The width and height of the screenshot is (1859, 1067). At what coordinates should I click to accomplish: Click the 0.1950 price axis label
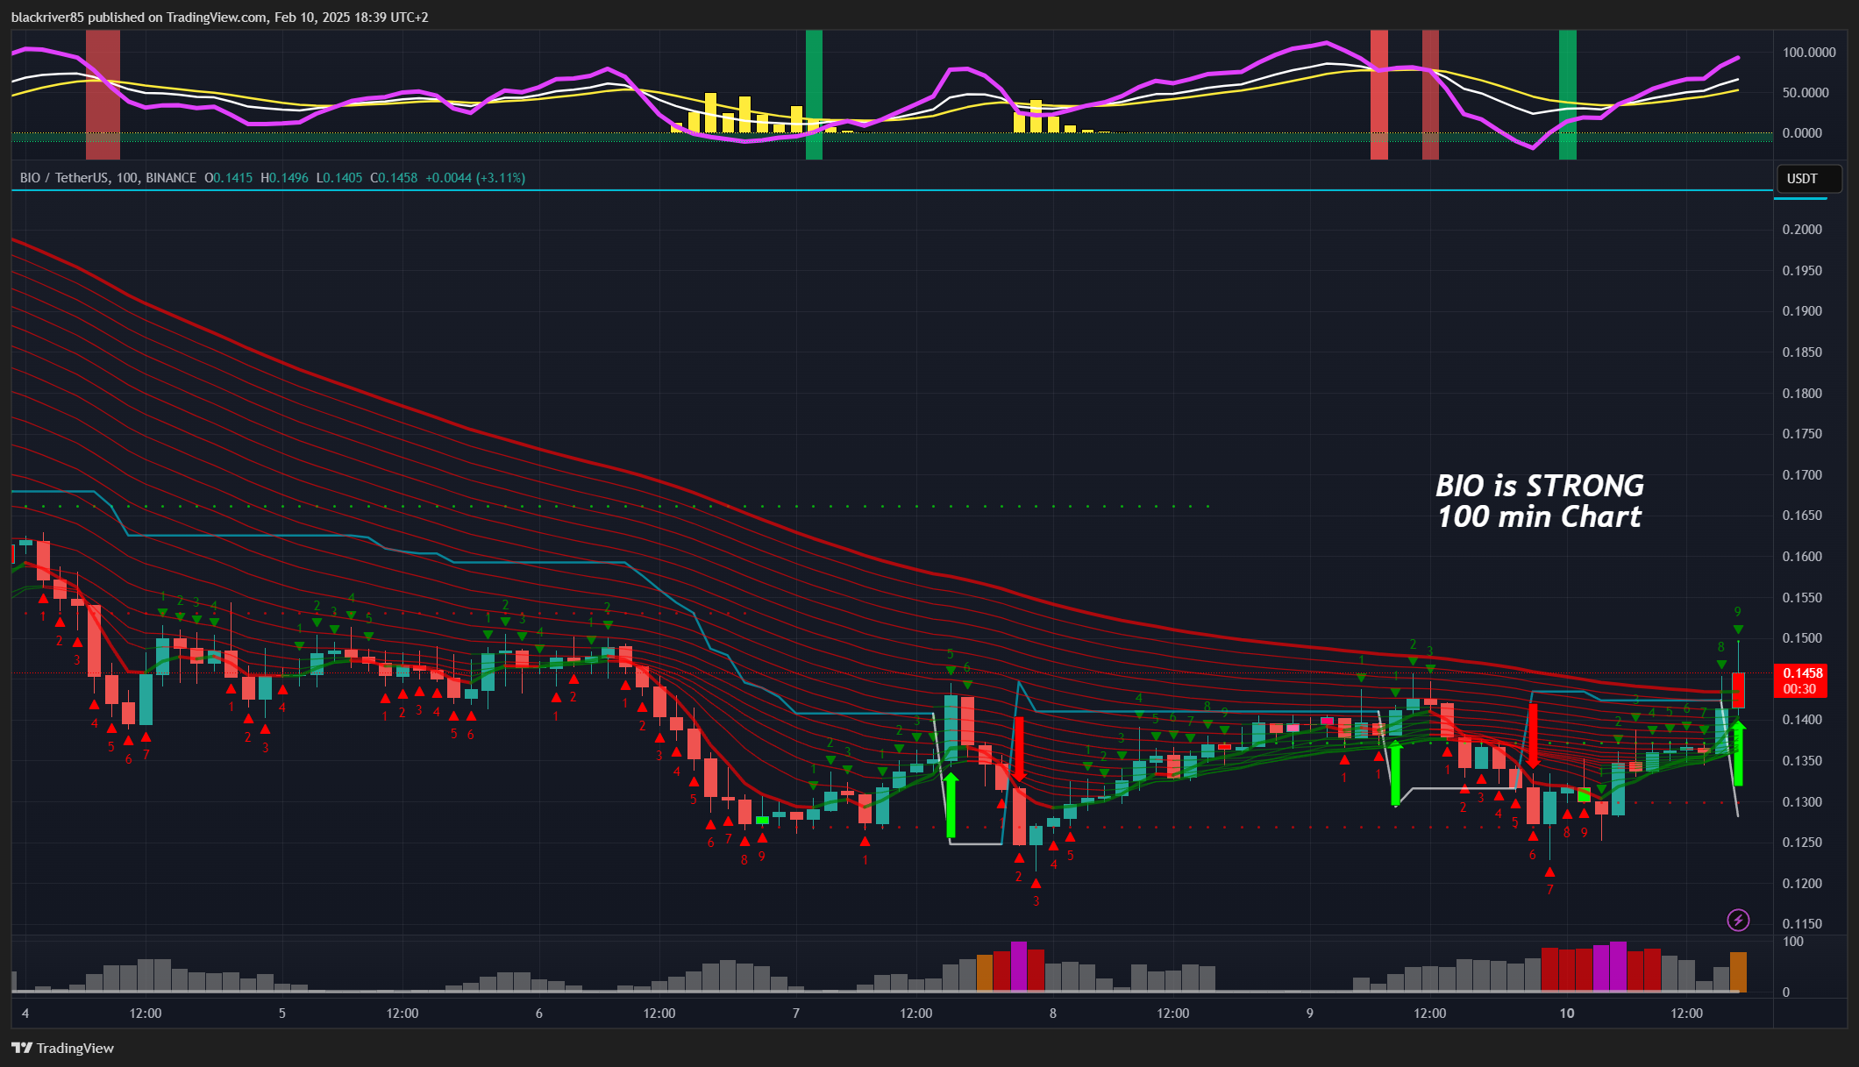tap(1802, 271)
